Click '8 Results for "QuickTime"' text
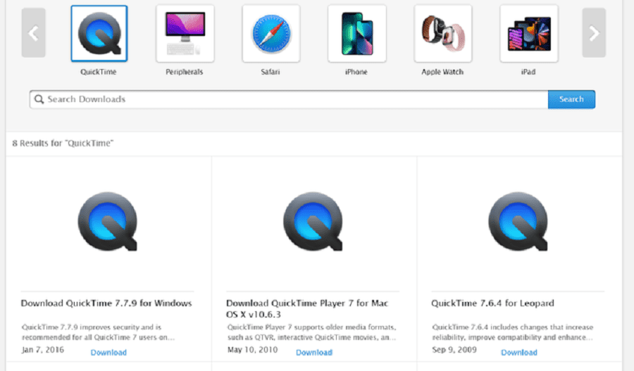Screen dimensions: 634x371 pos(63,143)
